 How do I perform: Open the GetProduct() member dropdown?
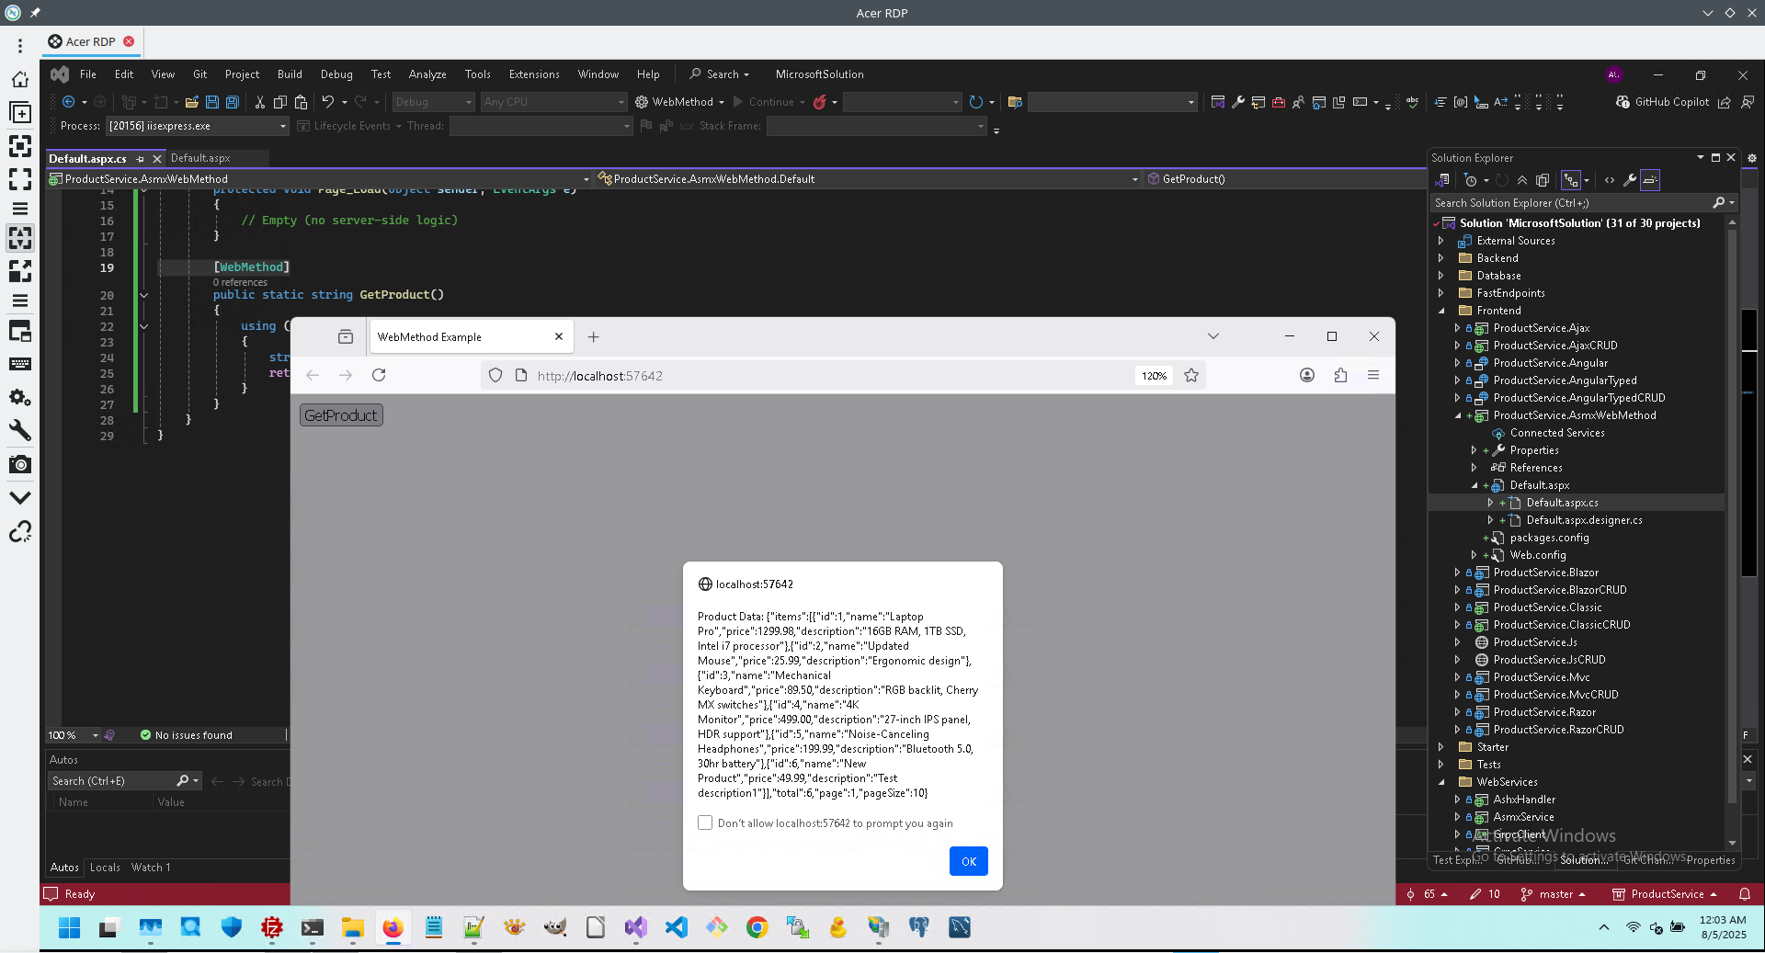(x=1287, y=179)
